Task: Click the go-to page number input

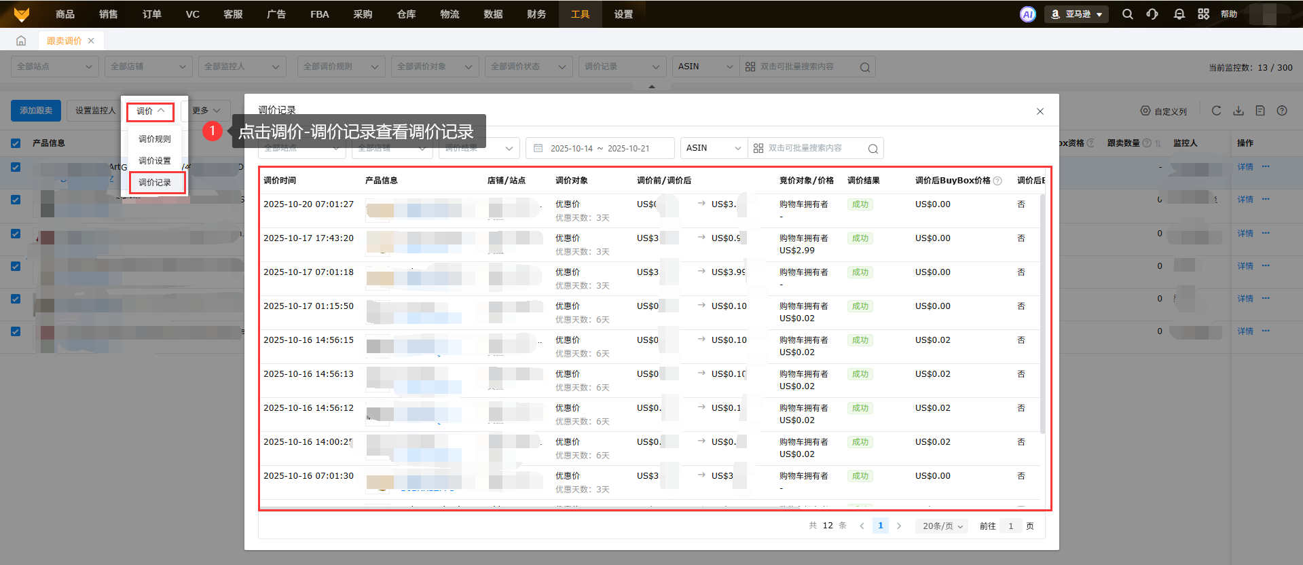Action: click(x=1010, y=526)
